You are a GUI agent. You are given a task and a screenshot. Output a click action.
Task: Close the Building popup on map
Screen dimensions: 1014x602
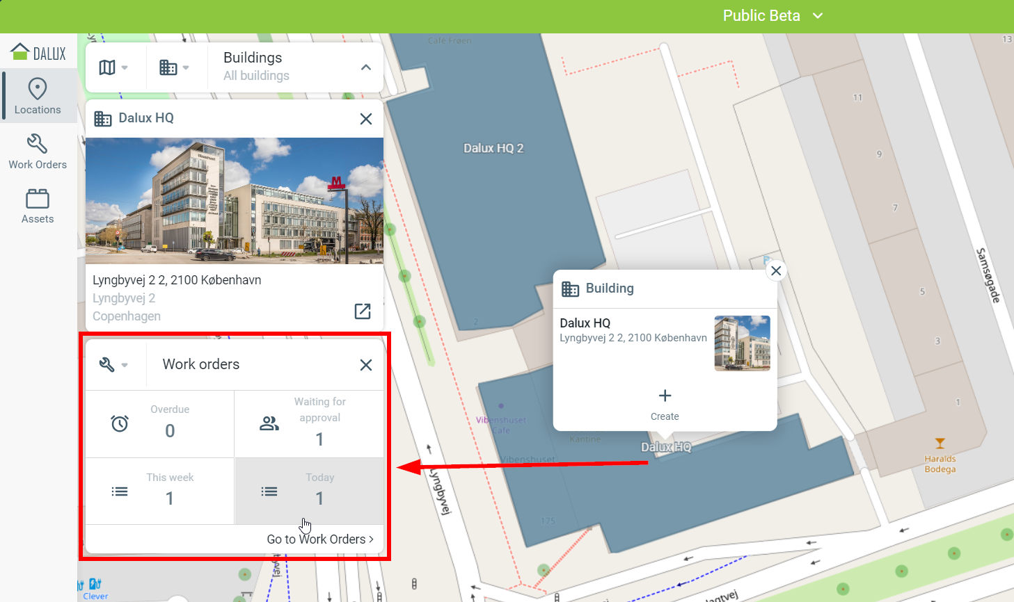pos(776,270)
